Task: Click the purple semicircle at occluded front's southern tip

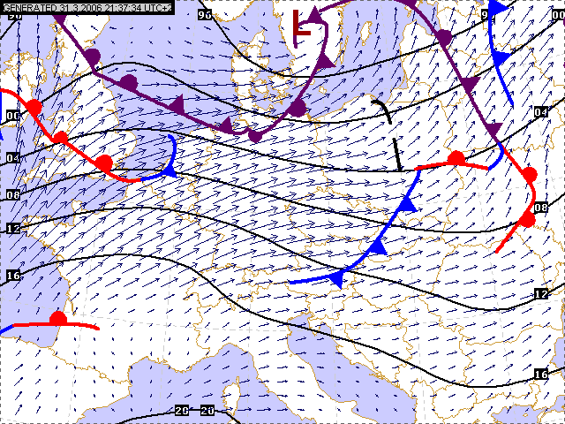Action: coord(256,135)
